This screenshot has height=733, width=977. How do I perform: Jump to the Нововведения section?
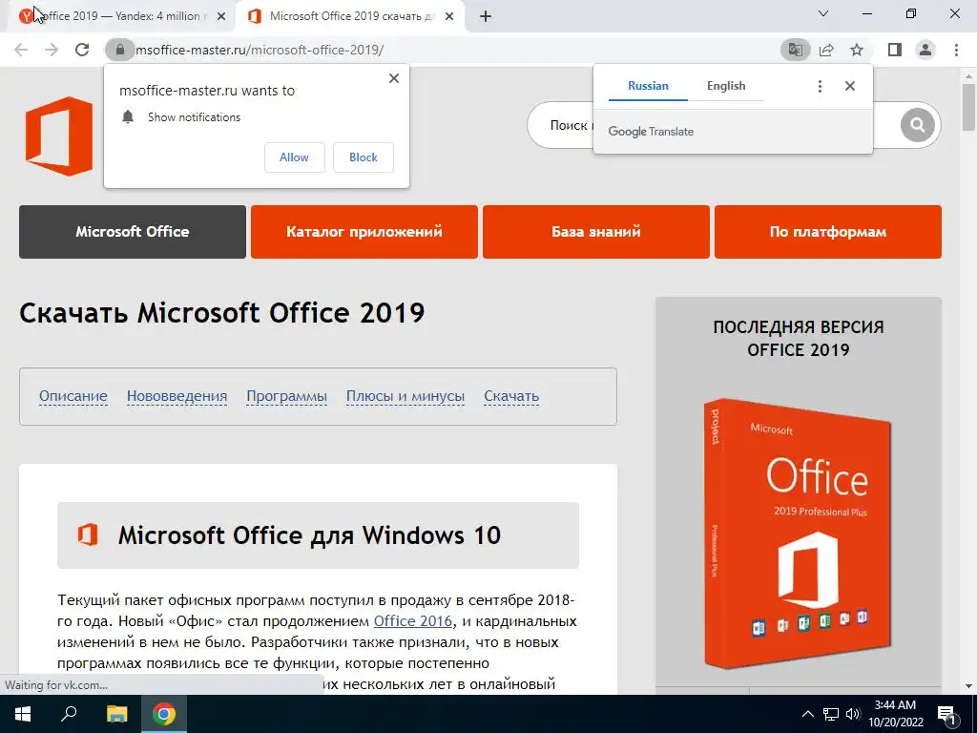tap(177, 396)
